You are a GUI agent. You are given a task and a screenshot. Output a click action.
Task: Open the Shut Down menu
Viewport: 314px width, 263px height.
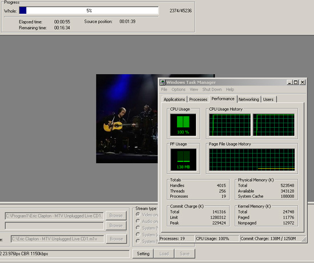pyautogui.click(x=212, y=90)
